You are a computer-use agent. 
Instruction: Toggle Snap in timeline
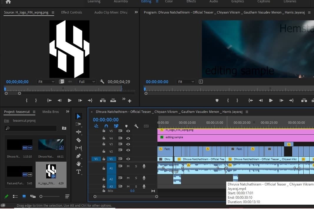click(x=106, y=126)
